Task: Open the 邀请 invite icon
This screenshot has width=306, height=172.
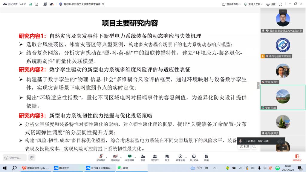Action: pyautogui.click(x=143, y=157)
